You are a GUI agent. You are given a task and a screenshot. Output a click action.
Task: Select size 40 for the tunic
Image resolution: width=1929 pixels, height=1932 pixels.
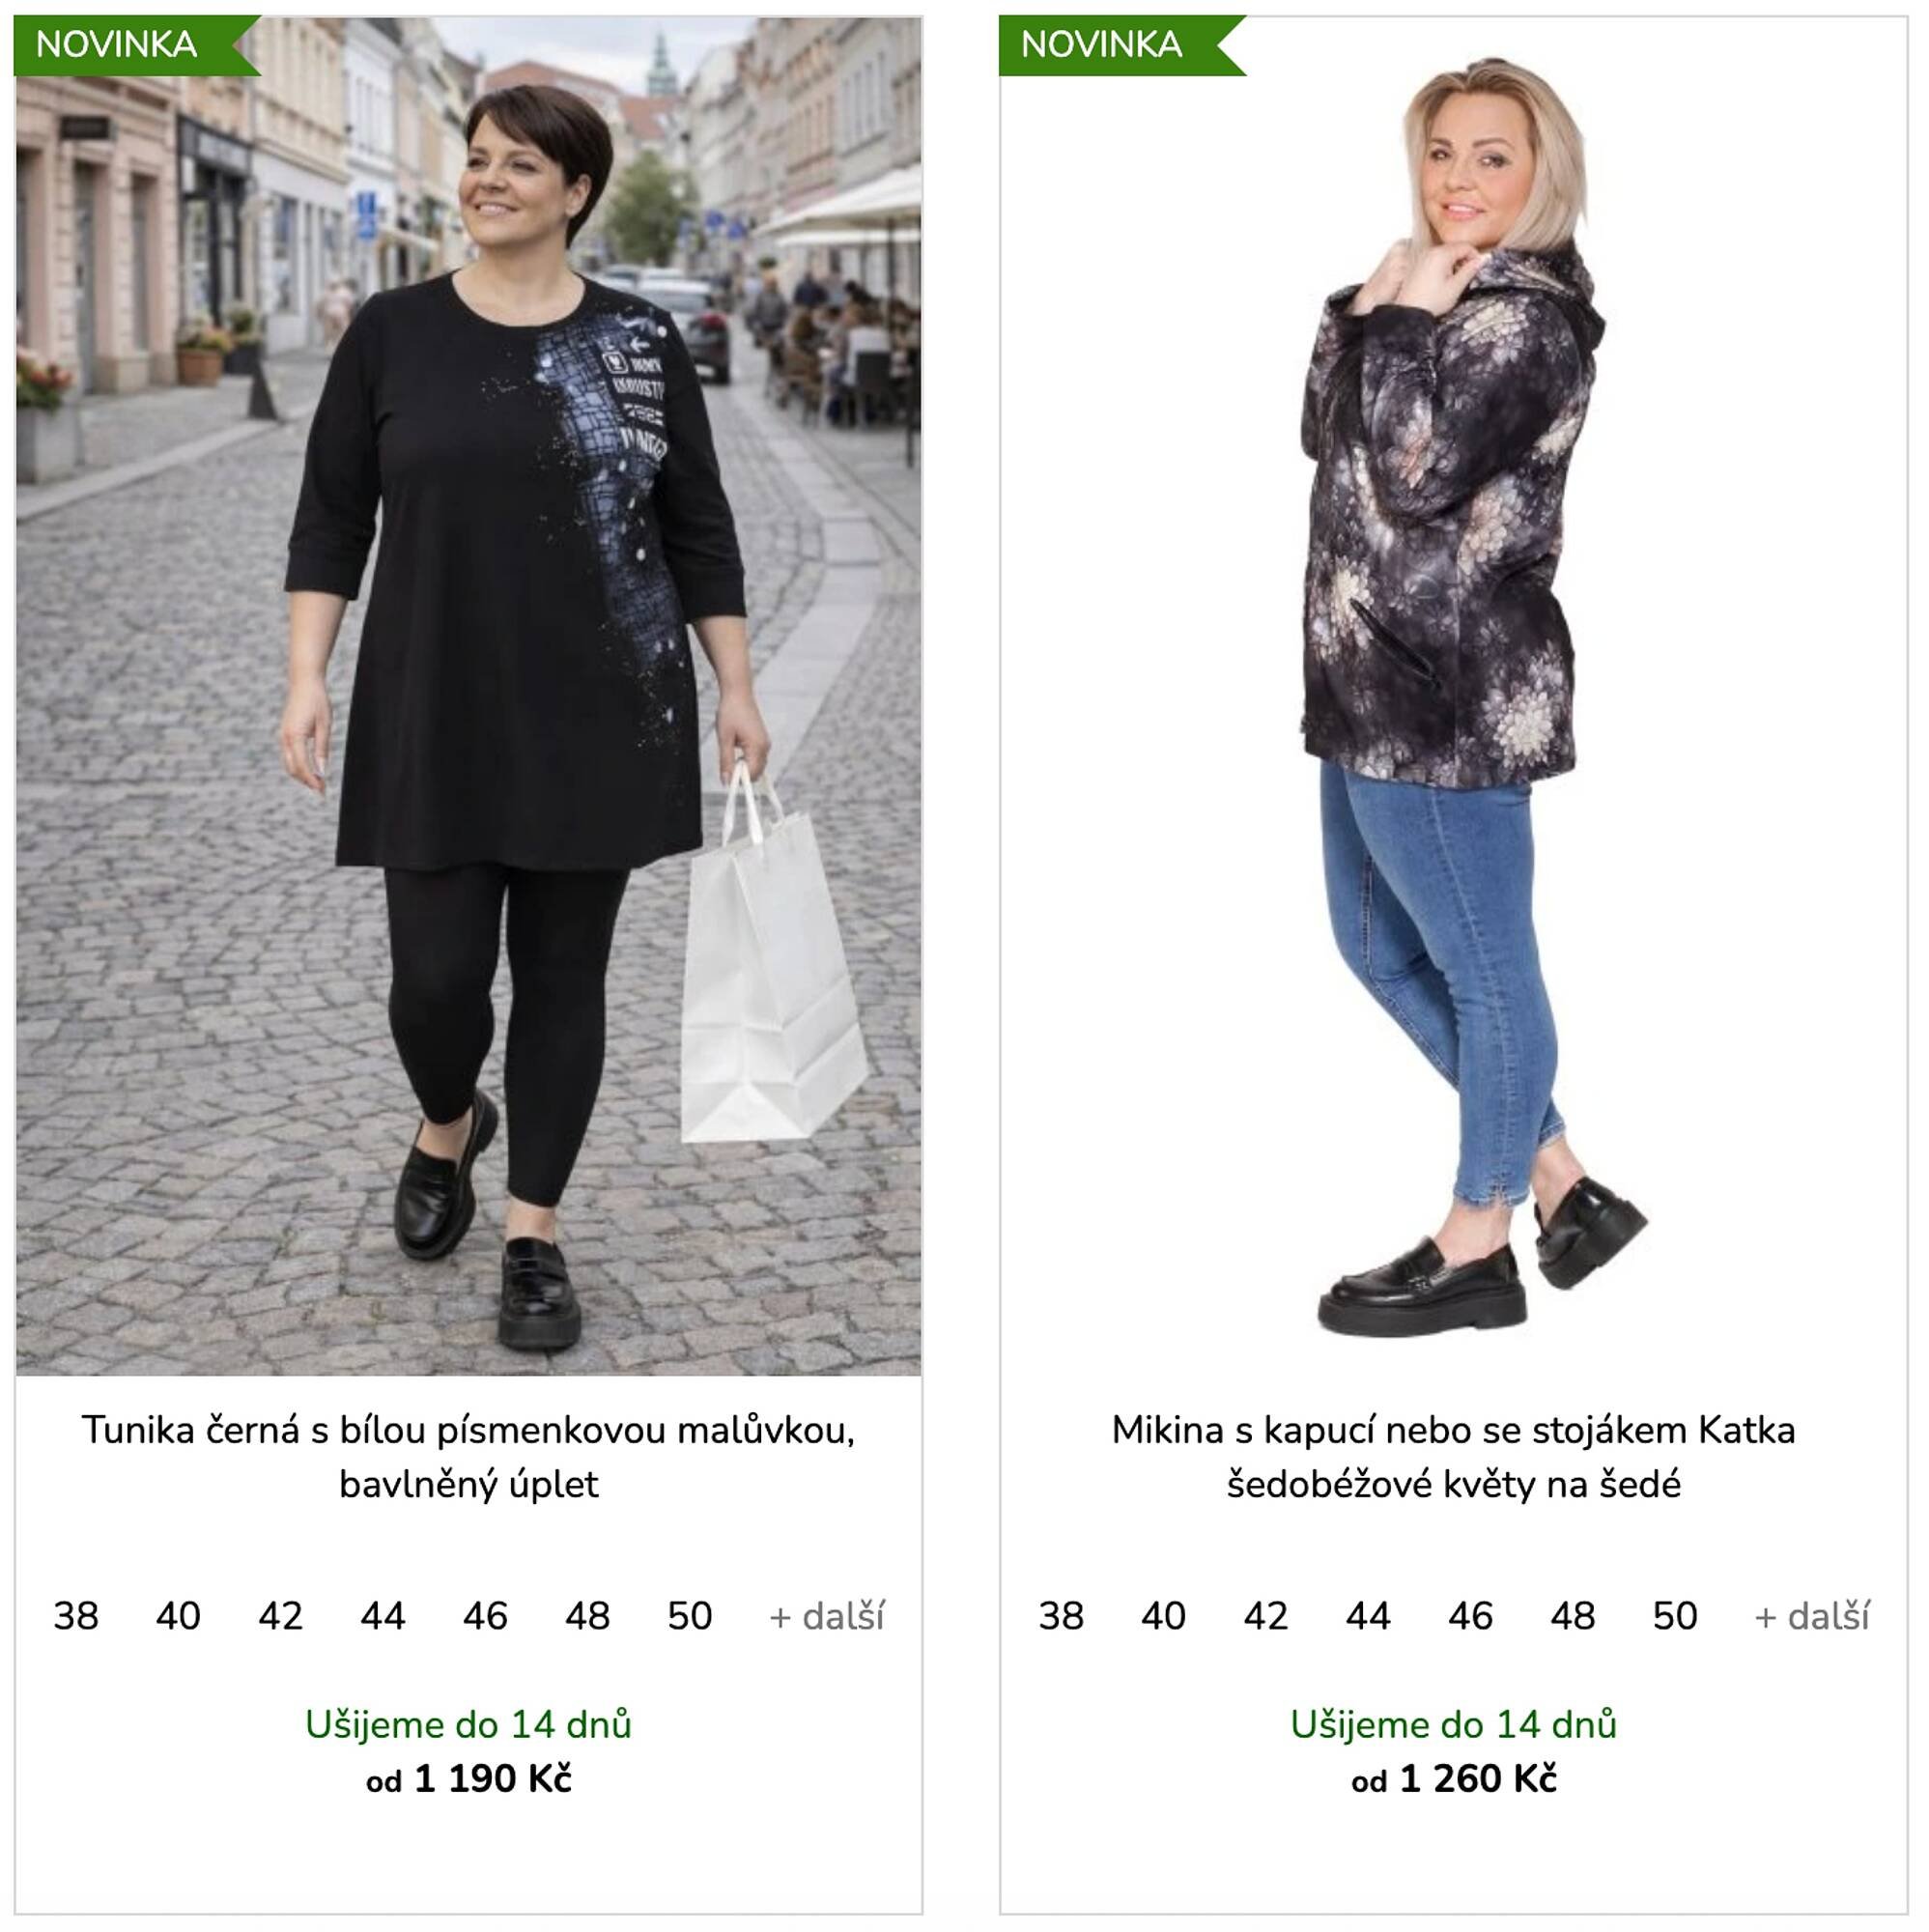click(x=178, y=1616)
